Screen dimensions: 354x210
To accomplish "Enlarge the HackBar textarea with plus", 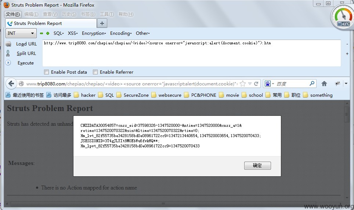I will 347,54.
